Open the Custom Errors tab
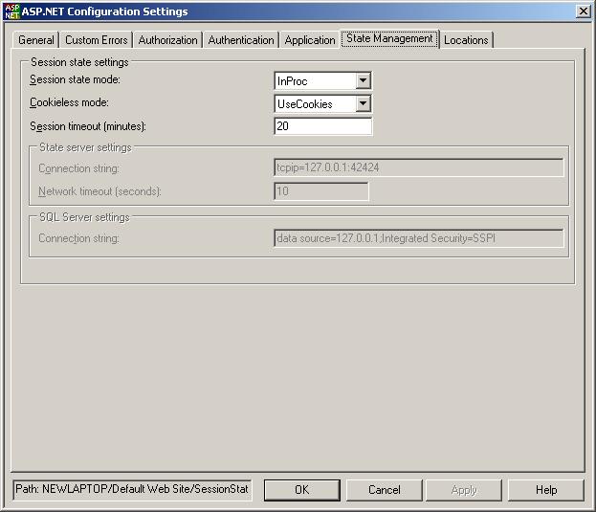596x512 pixels. (97, 40)
